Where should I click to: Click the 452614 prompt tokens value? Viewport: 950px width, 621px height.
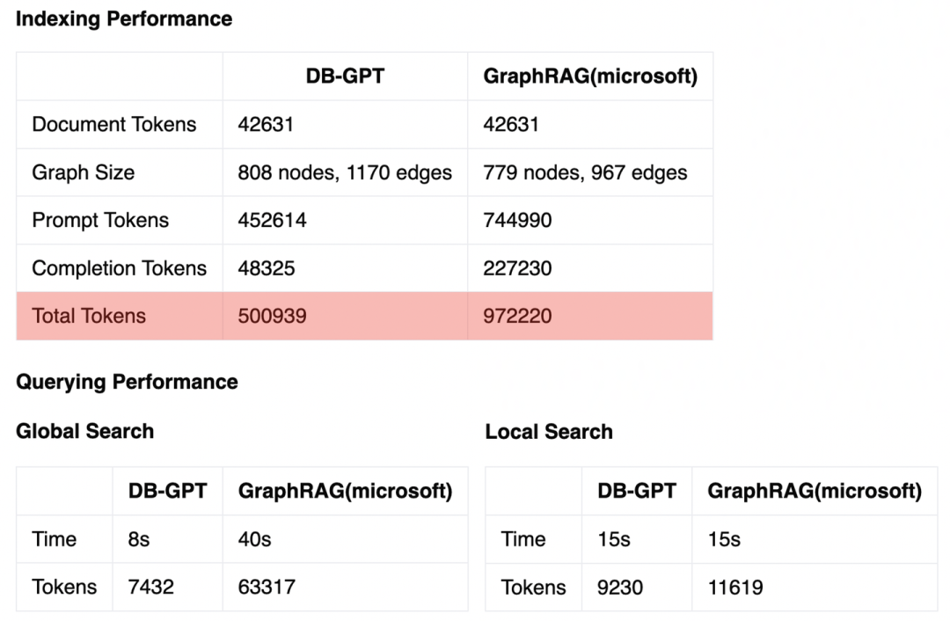(x=272, y=220)
